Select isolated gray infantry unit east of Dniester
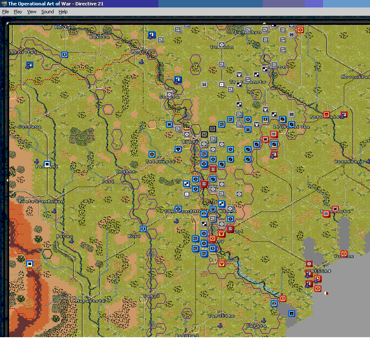The image size is (370, 338). pyautogui.click(x=239, y=194)
